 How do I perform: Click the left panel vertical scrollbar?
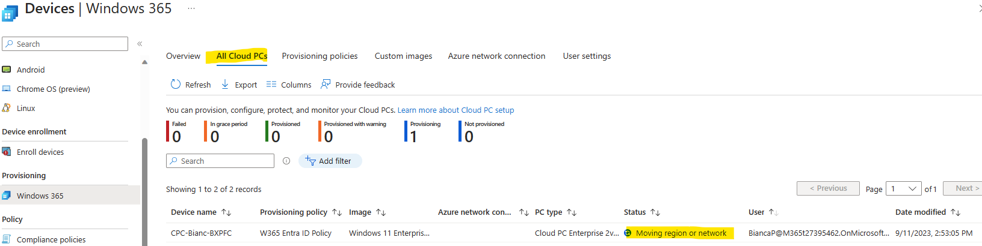[144, 192]
